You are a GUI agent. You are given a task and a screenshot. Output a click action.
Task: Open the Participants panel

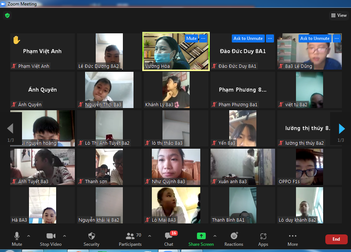[x=131, y=239]
